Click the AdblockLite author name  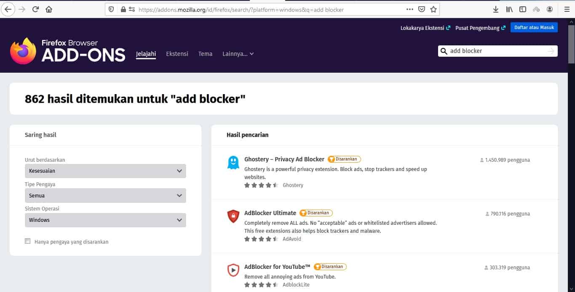point(296,284)
